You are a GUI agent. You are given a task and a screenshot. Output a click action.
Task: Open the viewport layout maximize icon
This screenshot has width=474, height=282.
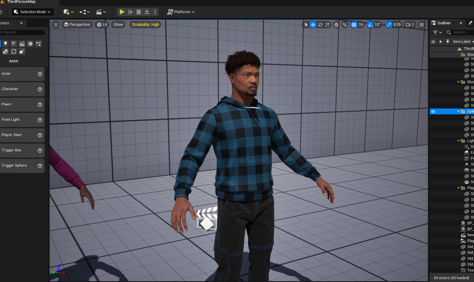[x=421, y=24]
